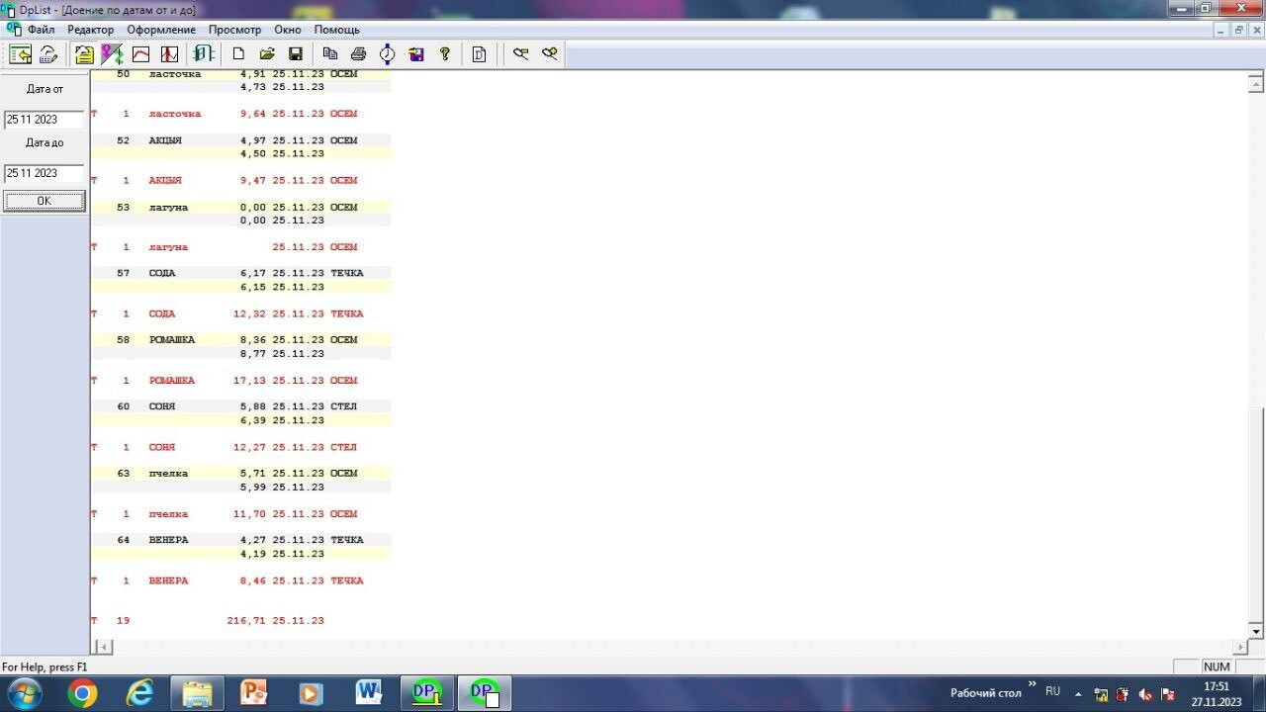Click the teal column bracket toolbar icon
1266x712 pixels.
point(204,54)
